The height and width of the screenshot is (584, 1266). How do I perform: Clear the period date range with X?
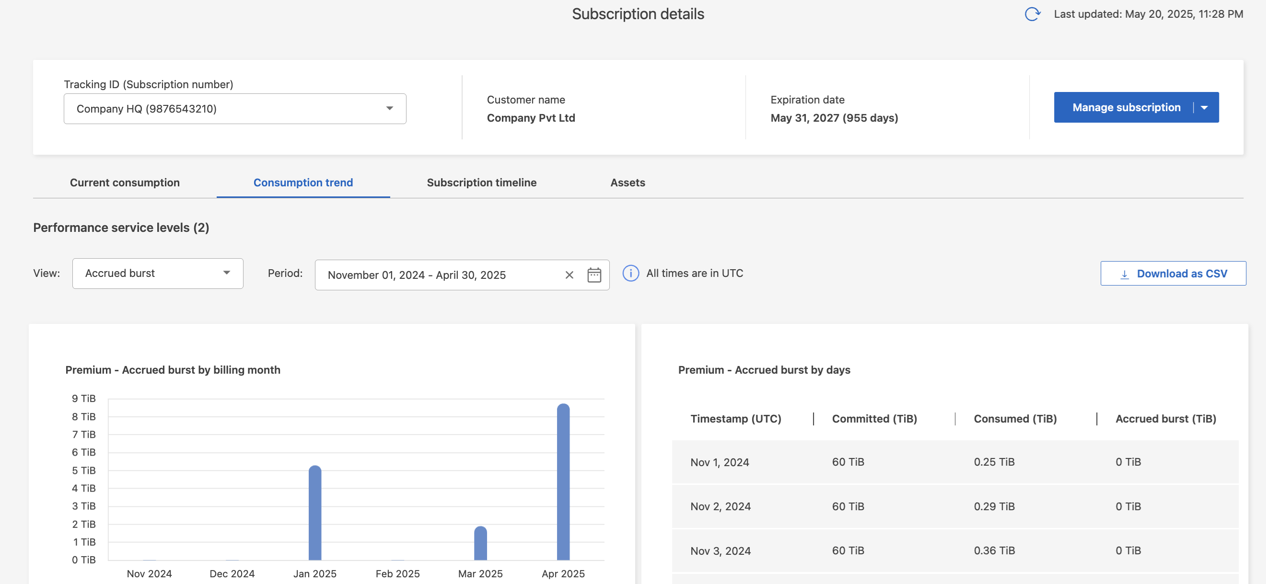pos(569,275)
